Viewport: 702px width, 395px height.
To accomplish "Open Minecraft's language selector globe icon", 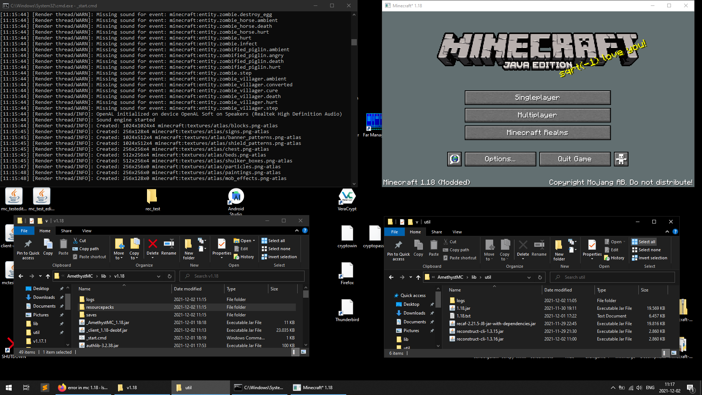I will (454, 159).
